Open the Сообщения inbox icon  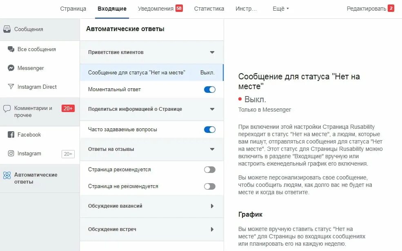(7, 29)
